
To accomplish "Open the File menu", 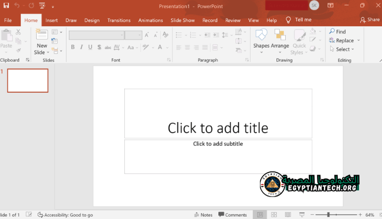I will [8, 20].
